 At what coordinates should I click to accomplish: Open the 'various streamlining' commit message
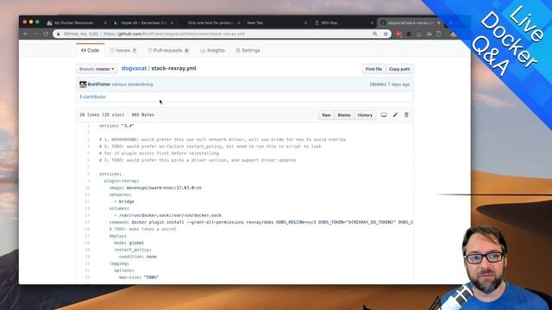(132, 84)
